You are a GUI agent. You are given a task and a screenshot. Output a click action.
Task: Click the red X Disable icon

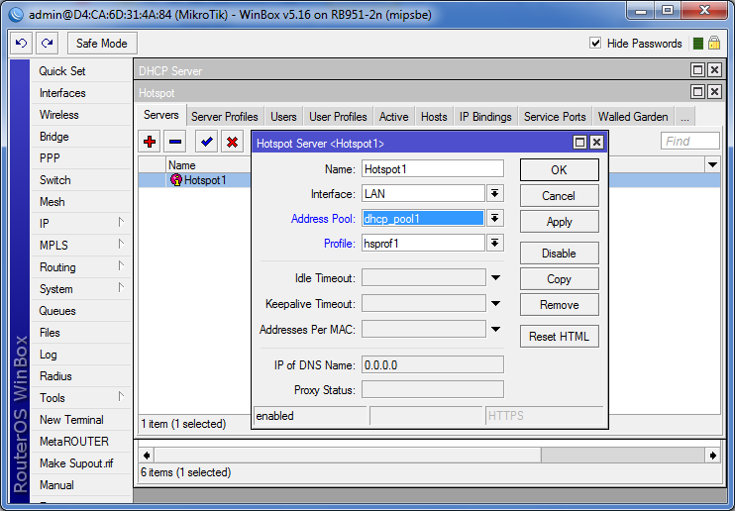232,142
